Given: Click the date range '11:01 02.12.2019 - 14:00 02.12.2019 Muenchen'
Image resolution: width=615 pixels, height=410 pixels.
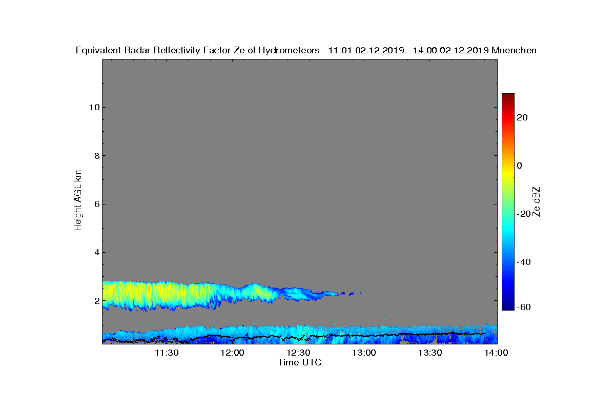Looking at the screenshot, I should (432, 50).
